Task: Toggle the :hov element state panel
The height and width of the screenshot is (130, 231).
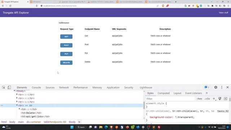Action: [x=199, y=99]
